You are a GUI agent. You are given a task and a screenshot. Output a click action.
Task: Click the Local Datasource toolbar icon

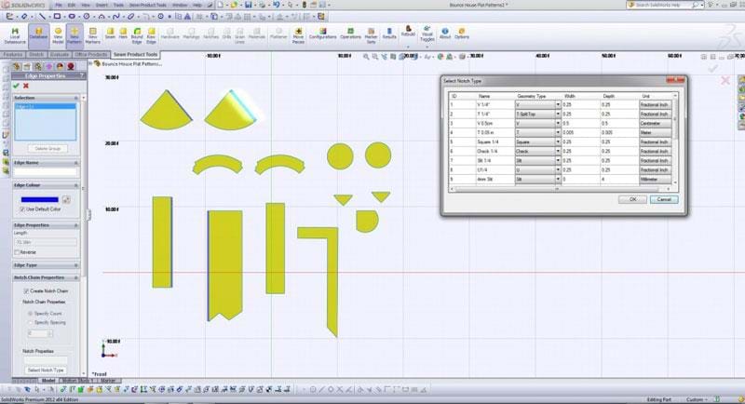(x=15, y=35)
